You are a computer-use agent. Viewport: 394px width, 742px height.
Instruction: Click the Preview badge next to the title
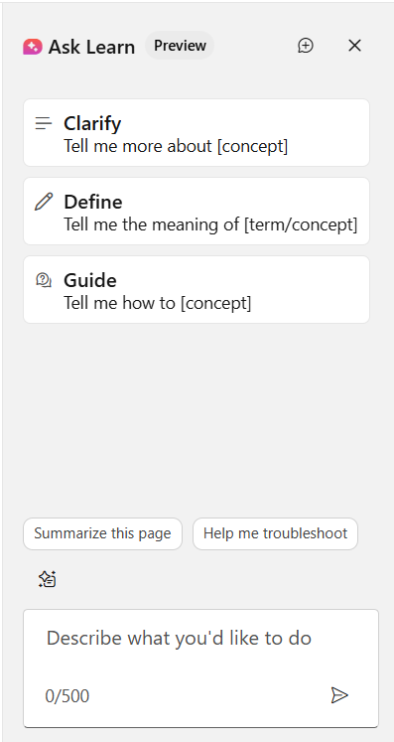(180, 46)
